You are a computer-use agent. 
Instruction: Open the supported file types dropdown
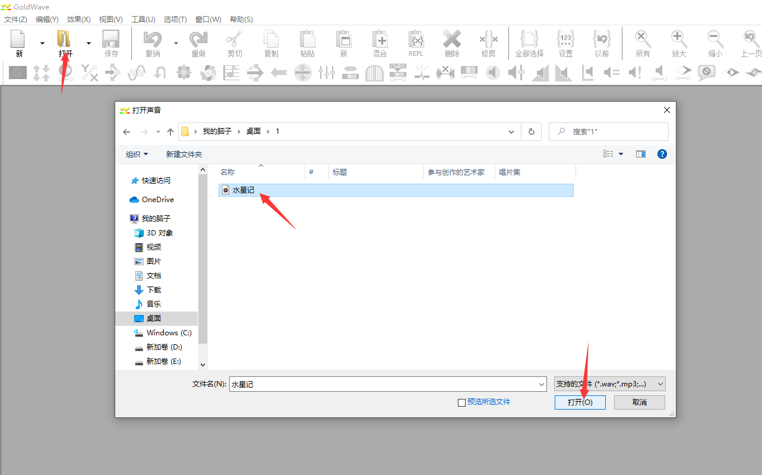point(609,384)
